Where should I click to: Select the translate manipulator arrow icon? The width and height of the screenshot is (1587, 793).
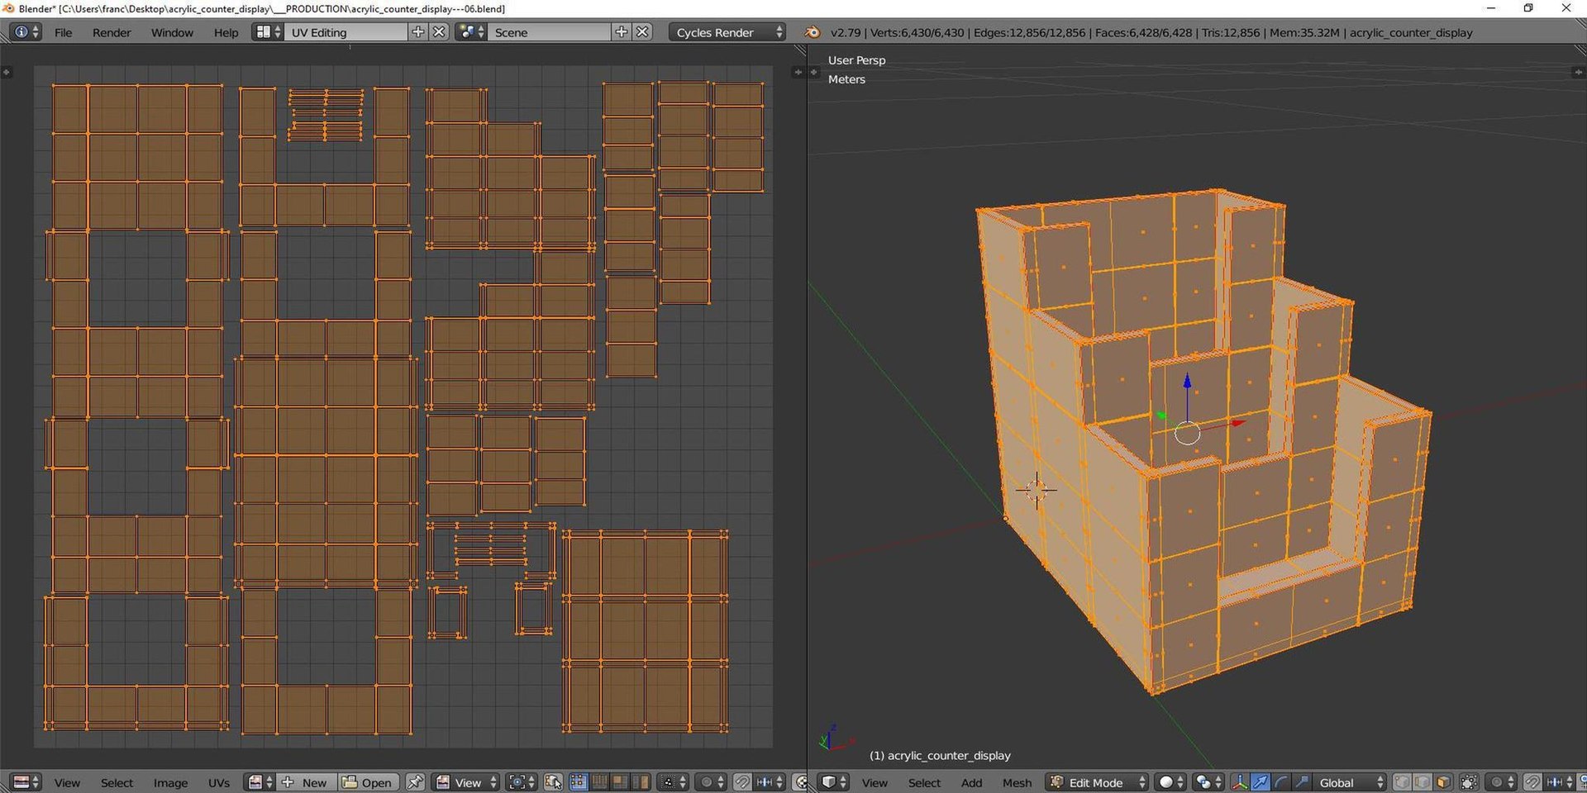tap(1261, 782)
